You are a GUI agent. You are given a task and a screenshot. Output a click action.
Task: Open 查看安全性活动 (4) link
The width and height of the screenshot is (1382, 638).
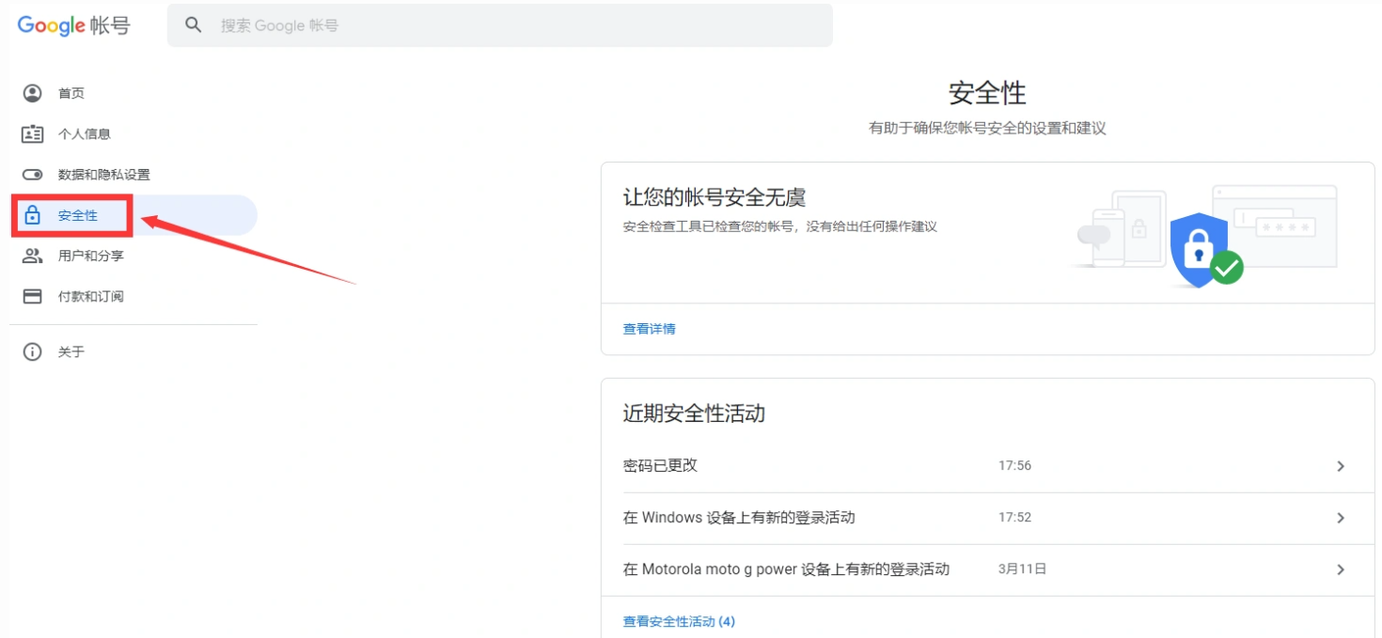tap(679, 621)
